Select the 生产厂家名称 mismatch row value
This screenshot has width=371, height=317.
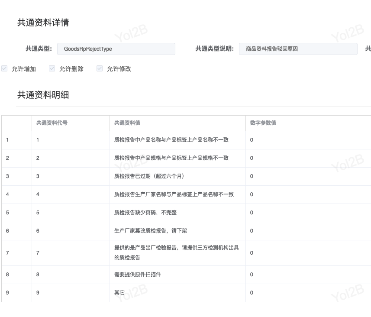(174, 194)
